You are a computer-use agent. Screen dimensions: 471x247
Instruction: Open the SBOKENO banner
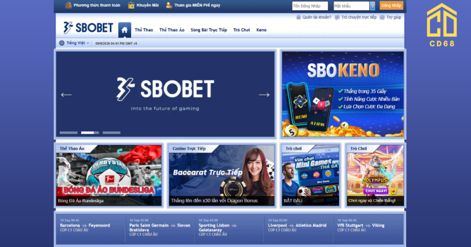pyautogui.click(x=343, y=94)
